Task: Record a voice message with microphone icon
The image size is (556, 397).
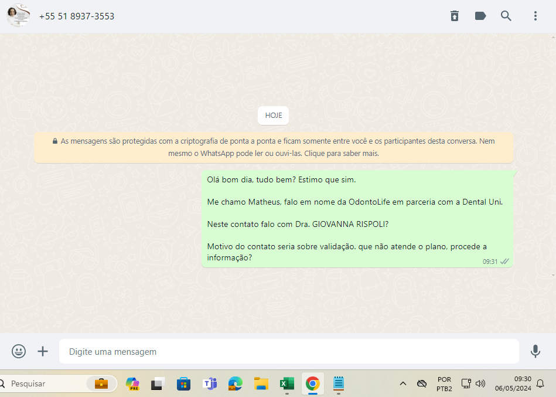Action: [x=535, y=351]
